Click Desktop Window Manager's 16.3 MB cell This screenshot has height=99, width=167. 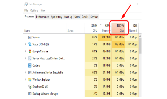point(105,94)
